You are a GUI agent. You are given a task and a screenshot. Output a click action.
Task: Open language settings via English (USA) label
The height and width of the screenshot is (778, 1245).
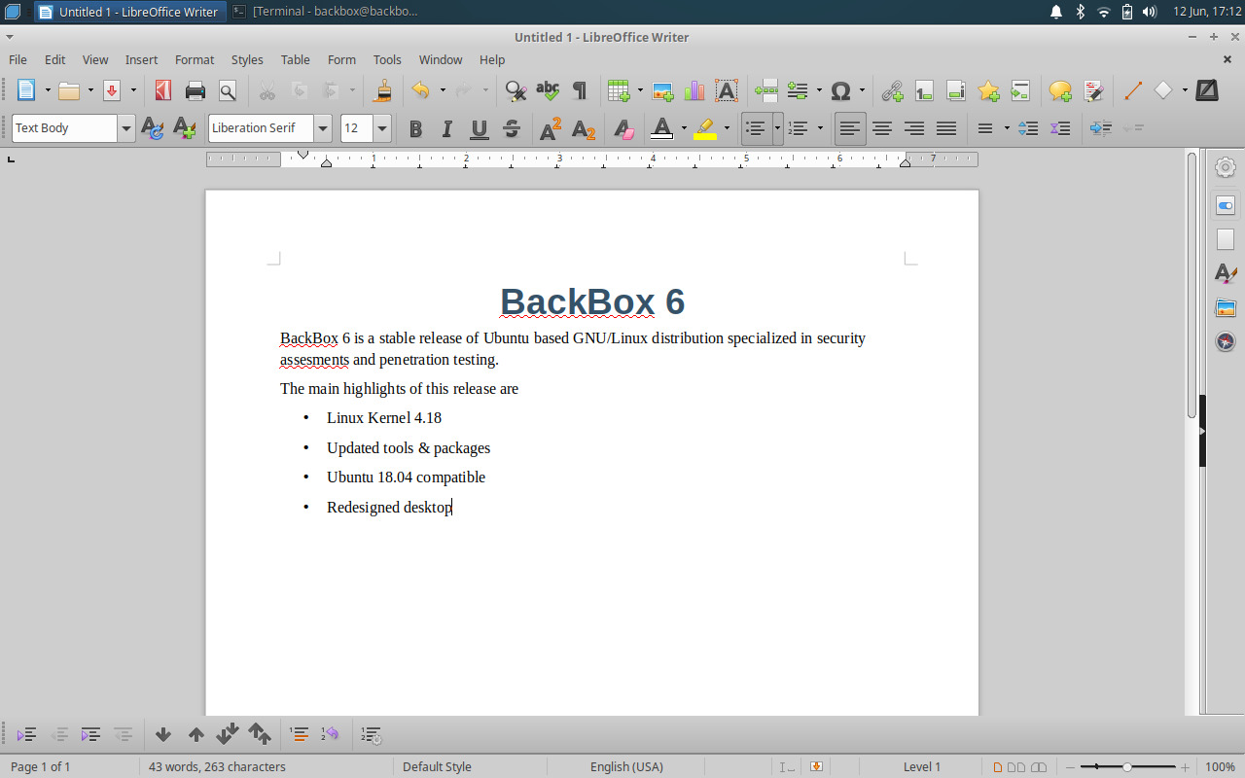(x=626, y=766)
